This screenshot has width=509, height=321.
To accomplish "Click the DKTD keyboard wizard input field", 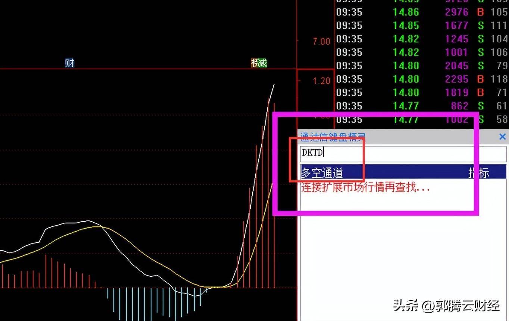I will pos(403,153).
